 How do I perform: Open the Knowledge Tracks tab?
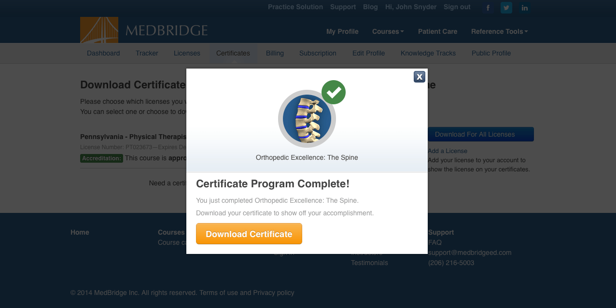click(428, 53)
